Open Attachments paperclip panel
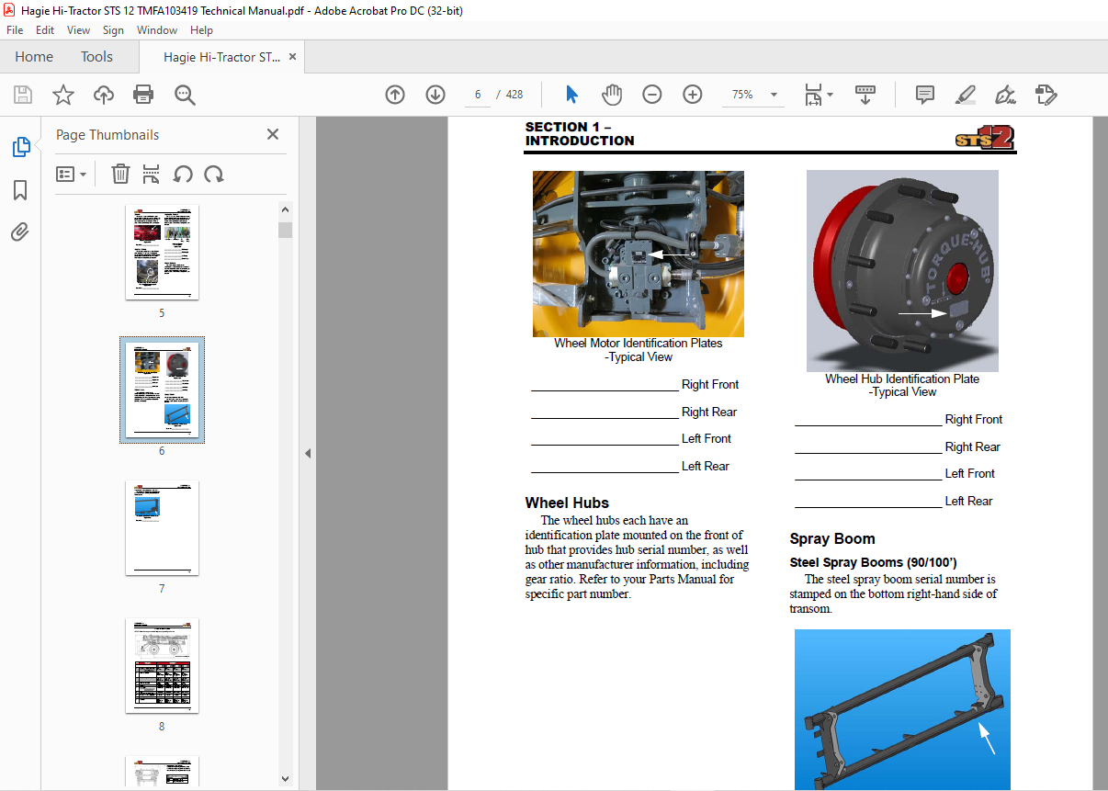The image size is (1108, 791). coord(20,232)
